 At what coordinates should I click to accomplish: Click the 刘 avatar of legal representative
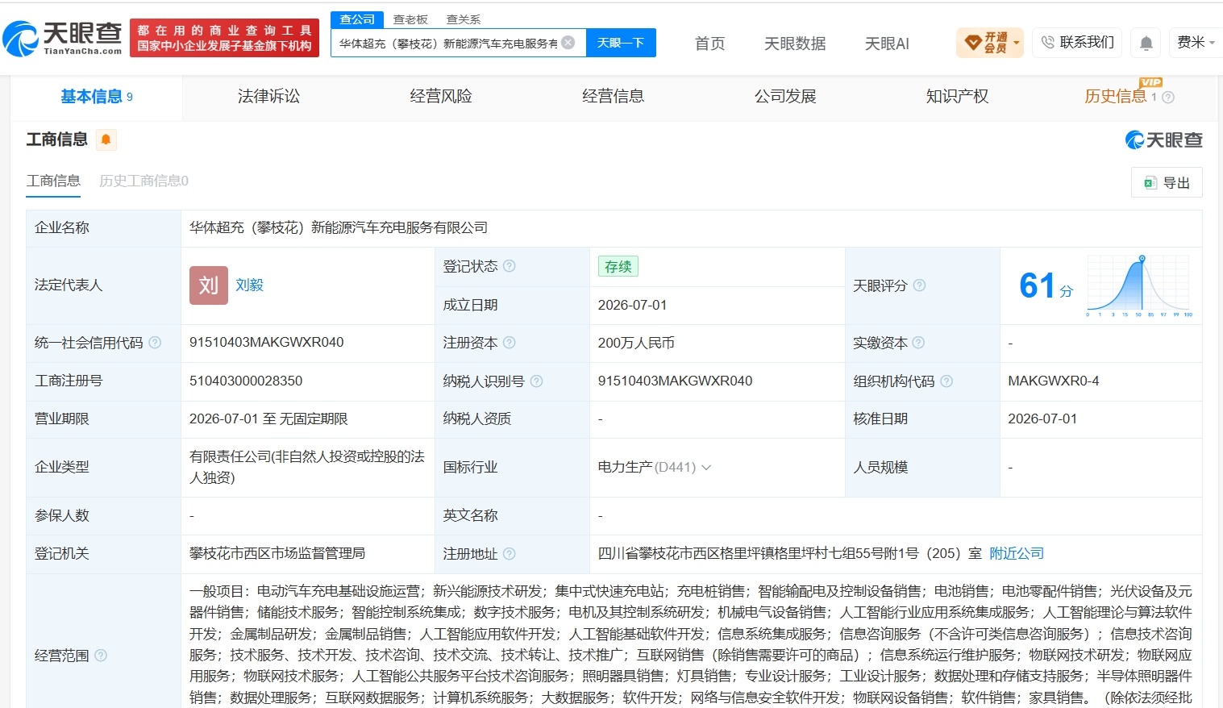[x=209, y=285]
